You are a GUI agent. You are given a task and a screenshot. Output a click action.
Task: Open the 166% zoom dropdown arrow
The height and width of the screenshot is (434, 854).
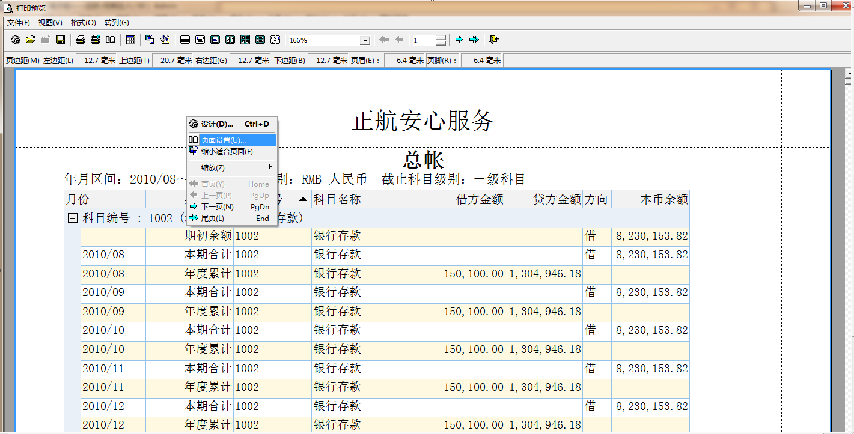pyautogui.click(x=365, y=41)
